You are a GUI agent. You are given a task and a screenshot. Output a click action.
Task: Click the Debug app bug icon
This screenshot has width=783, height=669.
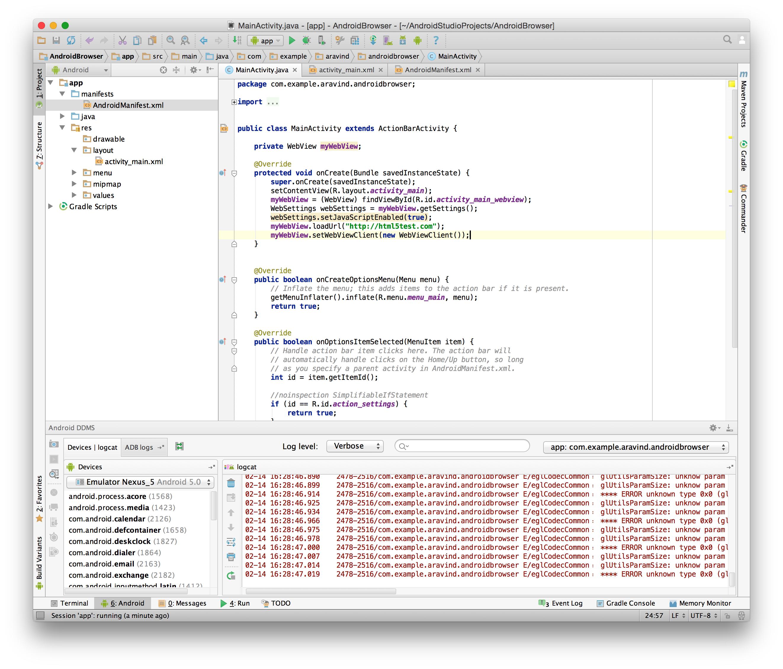click(307, 41)
